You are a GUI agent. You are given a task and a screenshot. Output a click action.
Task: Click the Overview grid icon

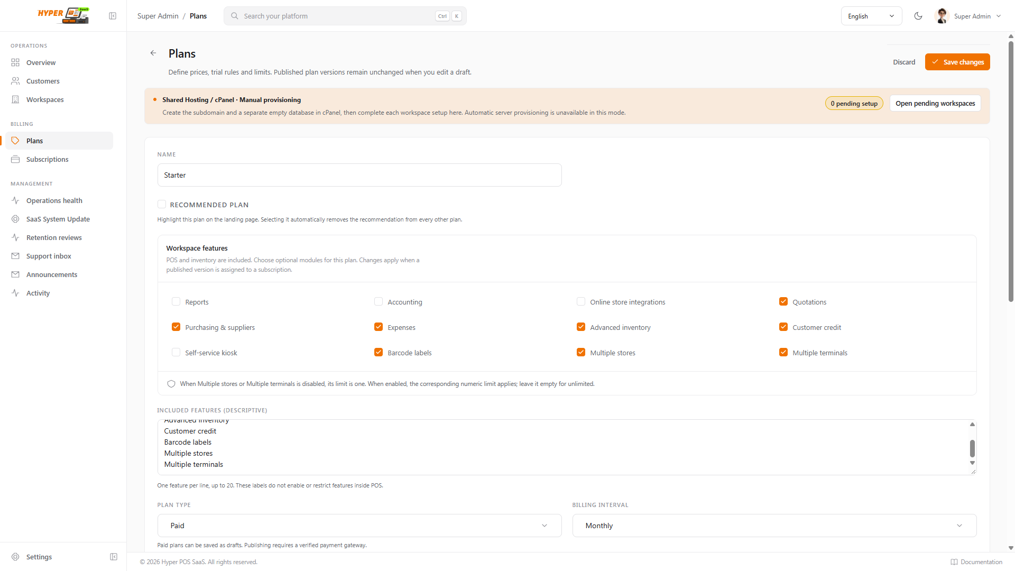point(15,62)
